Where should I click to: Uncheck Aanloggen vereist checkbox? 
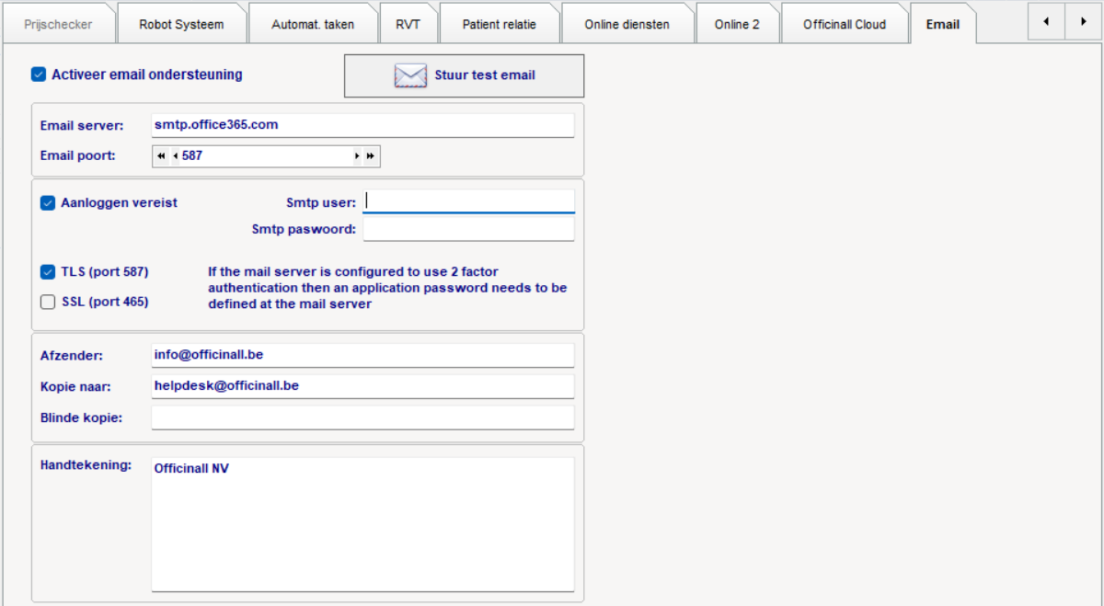48,202
